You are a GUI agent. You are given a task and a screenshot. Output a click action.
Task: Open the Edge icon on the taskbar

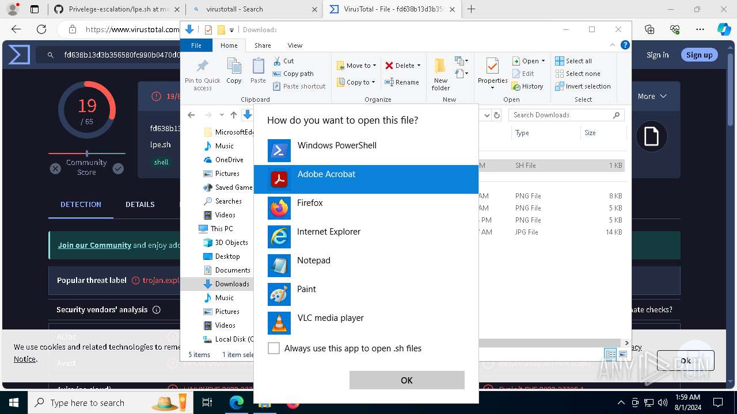[237, 402]
